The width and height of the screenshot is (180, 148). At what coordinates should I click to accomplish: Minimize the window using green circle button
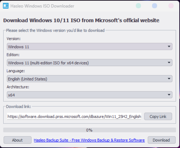pyautogui.click(x=138, y=6)
